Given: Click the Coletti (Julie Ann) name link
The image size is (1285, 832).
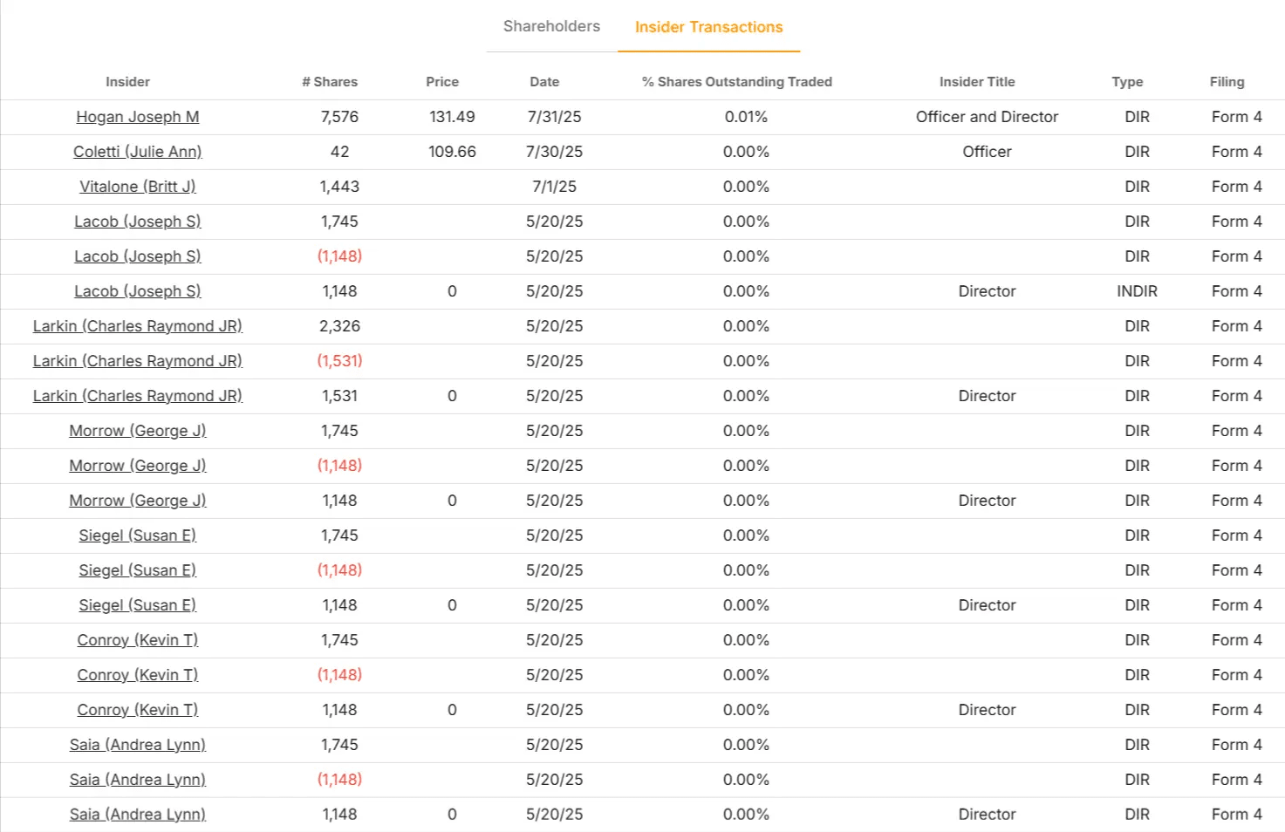Looking at the screenshot, I should pos(138,152).
